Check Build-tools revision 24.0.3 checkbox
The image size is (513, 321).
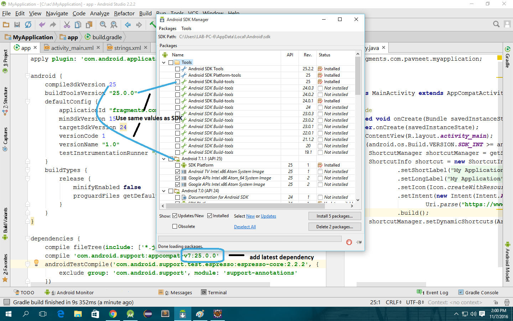pos(178,88)
